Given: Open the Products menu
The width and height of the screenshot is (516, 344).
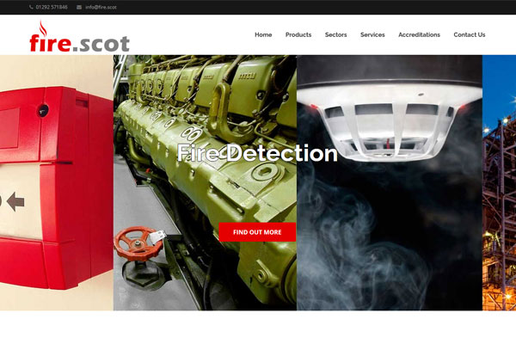Looking at the screenshot, I should [298, 34].
